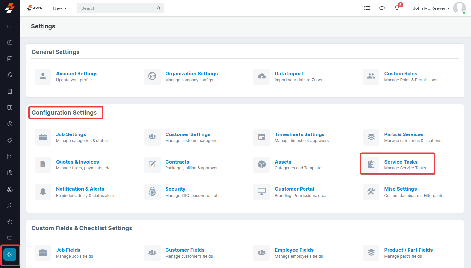Open Quotes & Invoices settings
Viewport: 471px width, 268px height.
77,162
